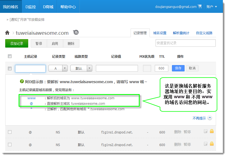Open D监控 in the top navigation

click(x=31, y=7)
